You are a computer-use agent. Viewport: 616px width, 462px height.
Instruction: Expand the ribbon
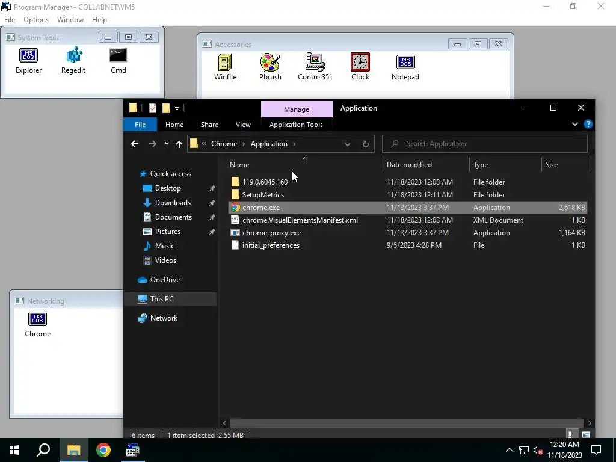[574, 124]
